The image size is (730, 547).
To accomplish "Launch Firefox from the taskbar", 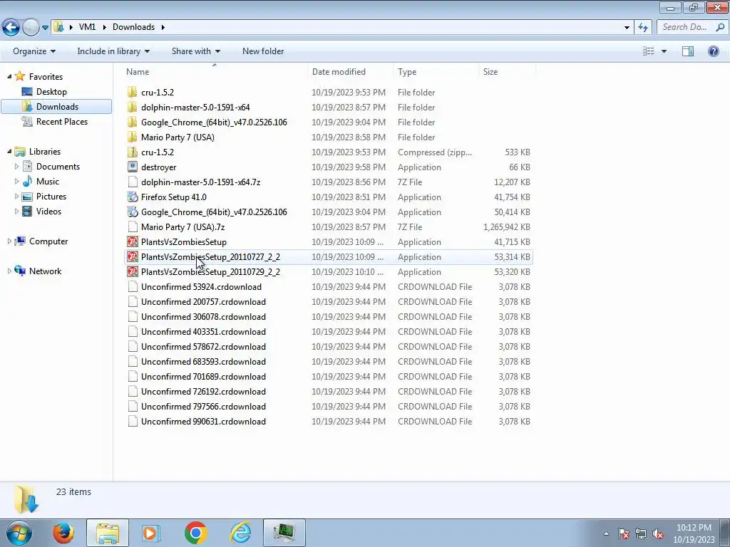I will click(63, 533).
